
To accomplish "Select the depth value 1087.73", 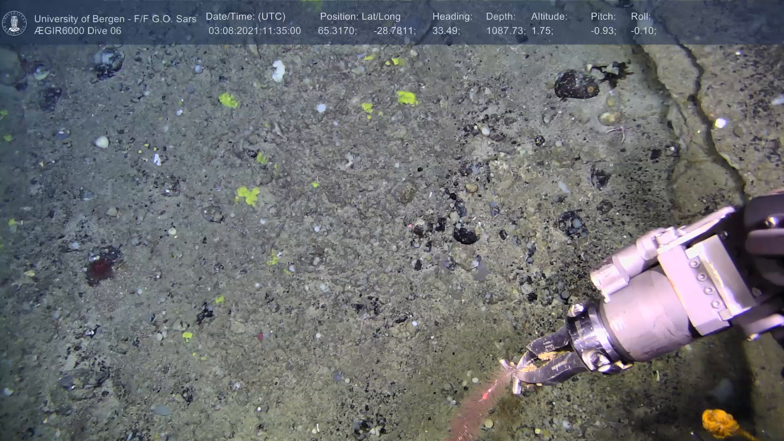I will pyautogui.click(x=506, y=31).
